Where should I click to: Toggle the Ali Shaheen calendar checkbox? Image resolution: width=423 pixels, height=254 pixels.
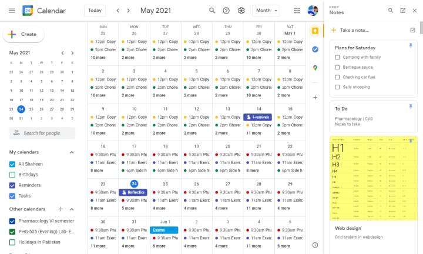[x=12, y=164]
